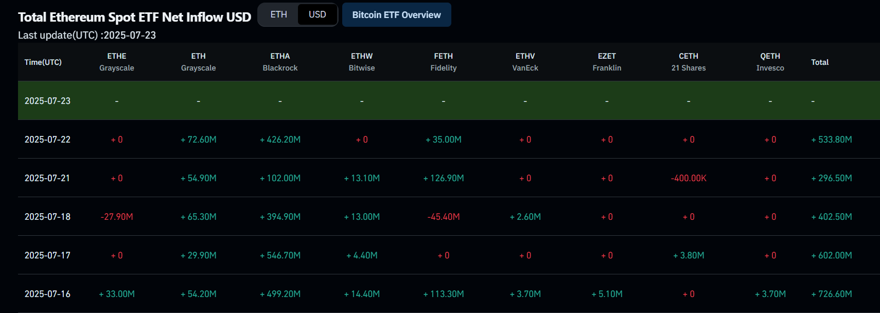Open the Bitcoin ETF Overview

396,15
